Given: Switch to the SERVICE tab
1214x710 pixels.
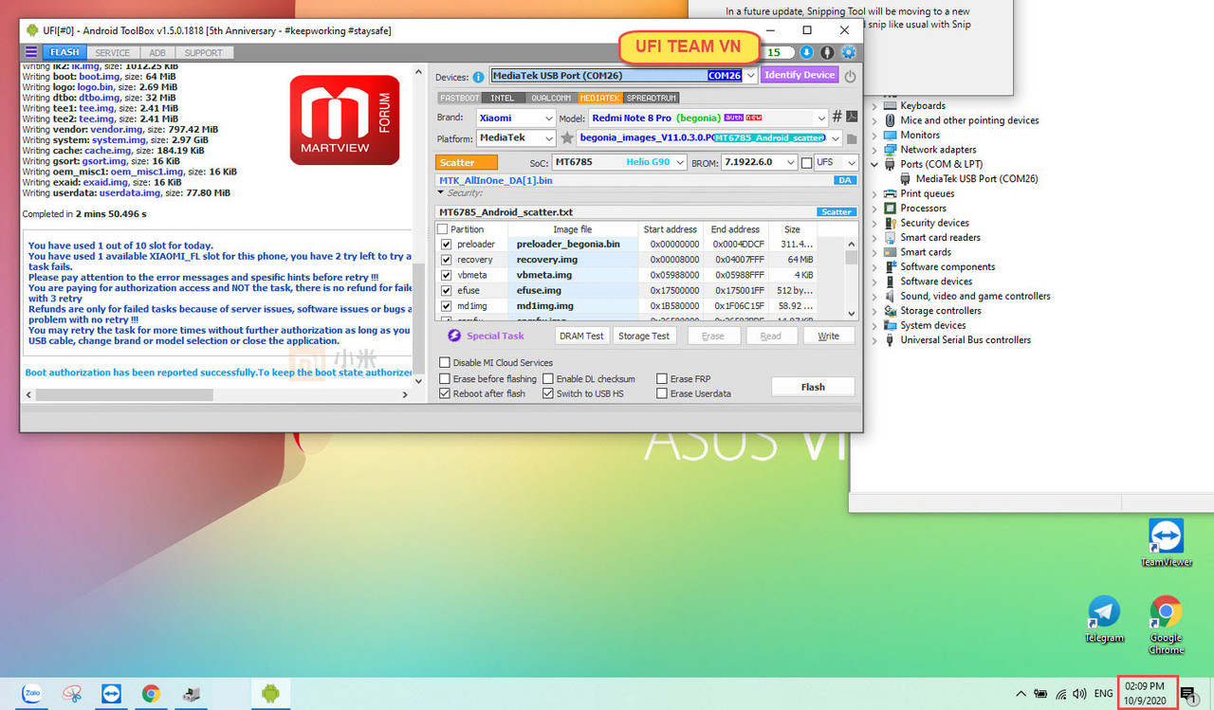Looking at the screenshot, I should (x=113, y=53).
